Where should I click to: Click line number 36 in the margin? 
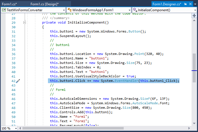pos(13,54)
